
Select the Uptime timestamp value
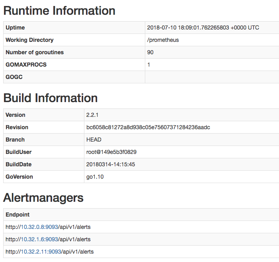203,28
